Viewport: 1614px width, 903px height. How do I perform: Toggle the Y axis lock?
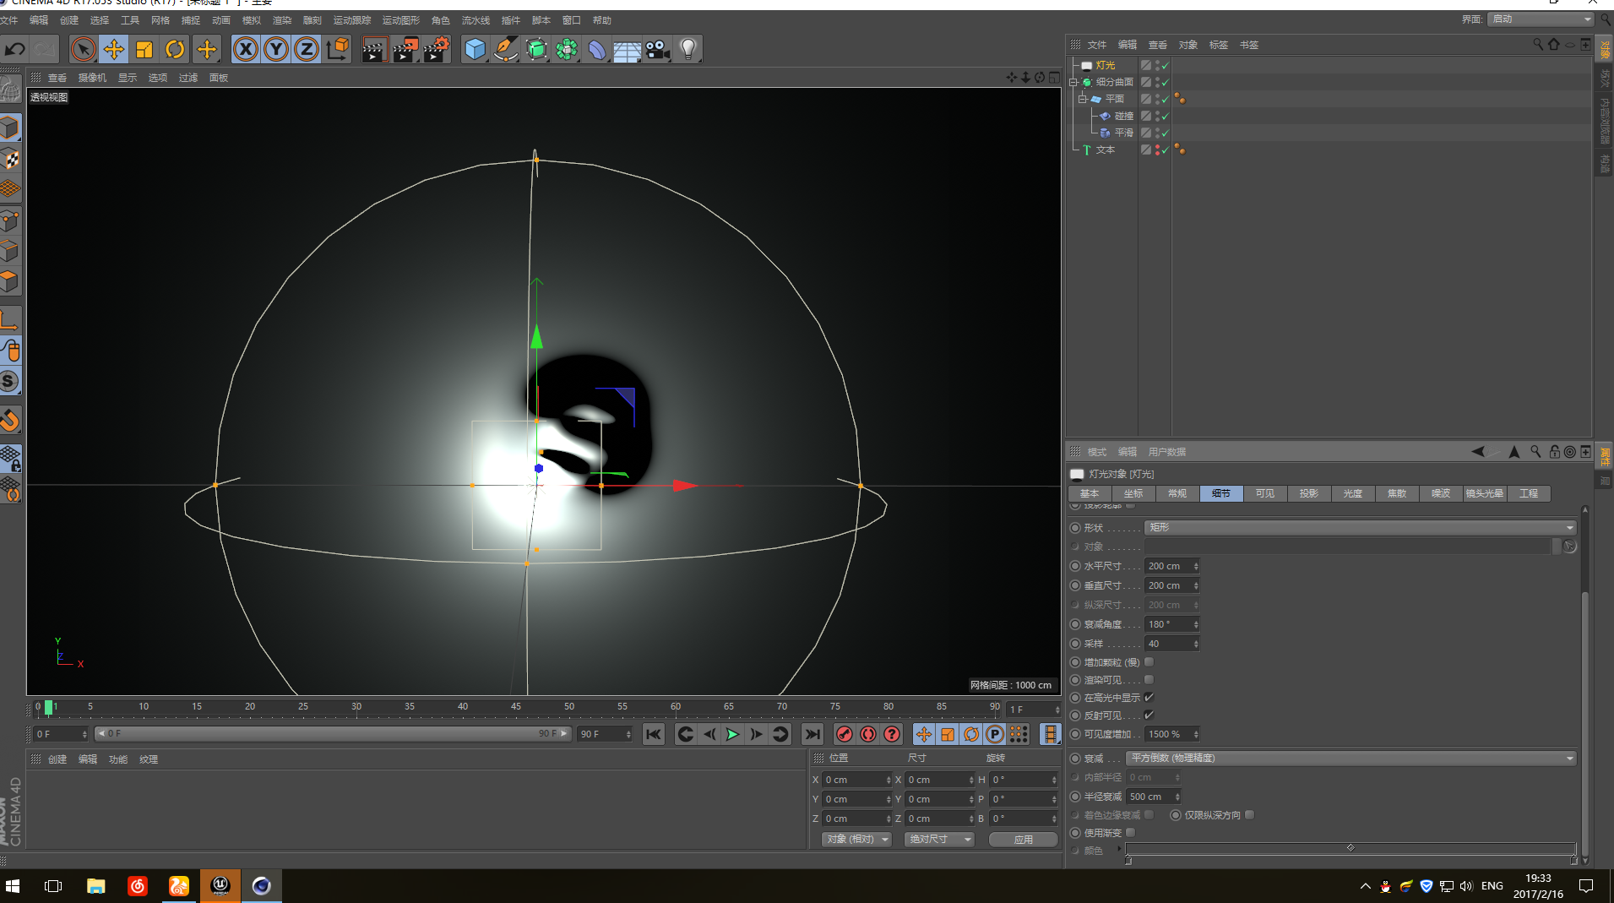click(x=275, y=50)
